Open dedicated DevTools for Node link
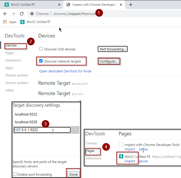The image size is (181, 178). 65,71
